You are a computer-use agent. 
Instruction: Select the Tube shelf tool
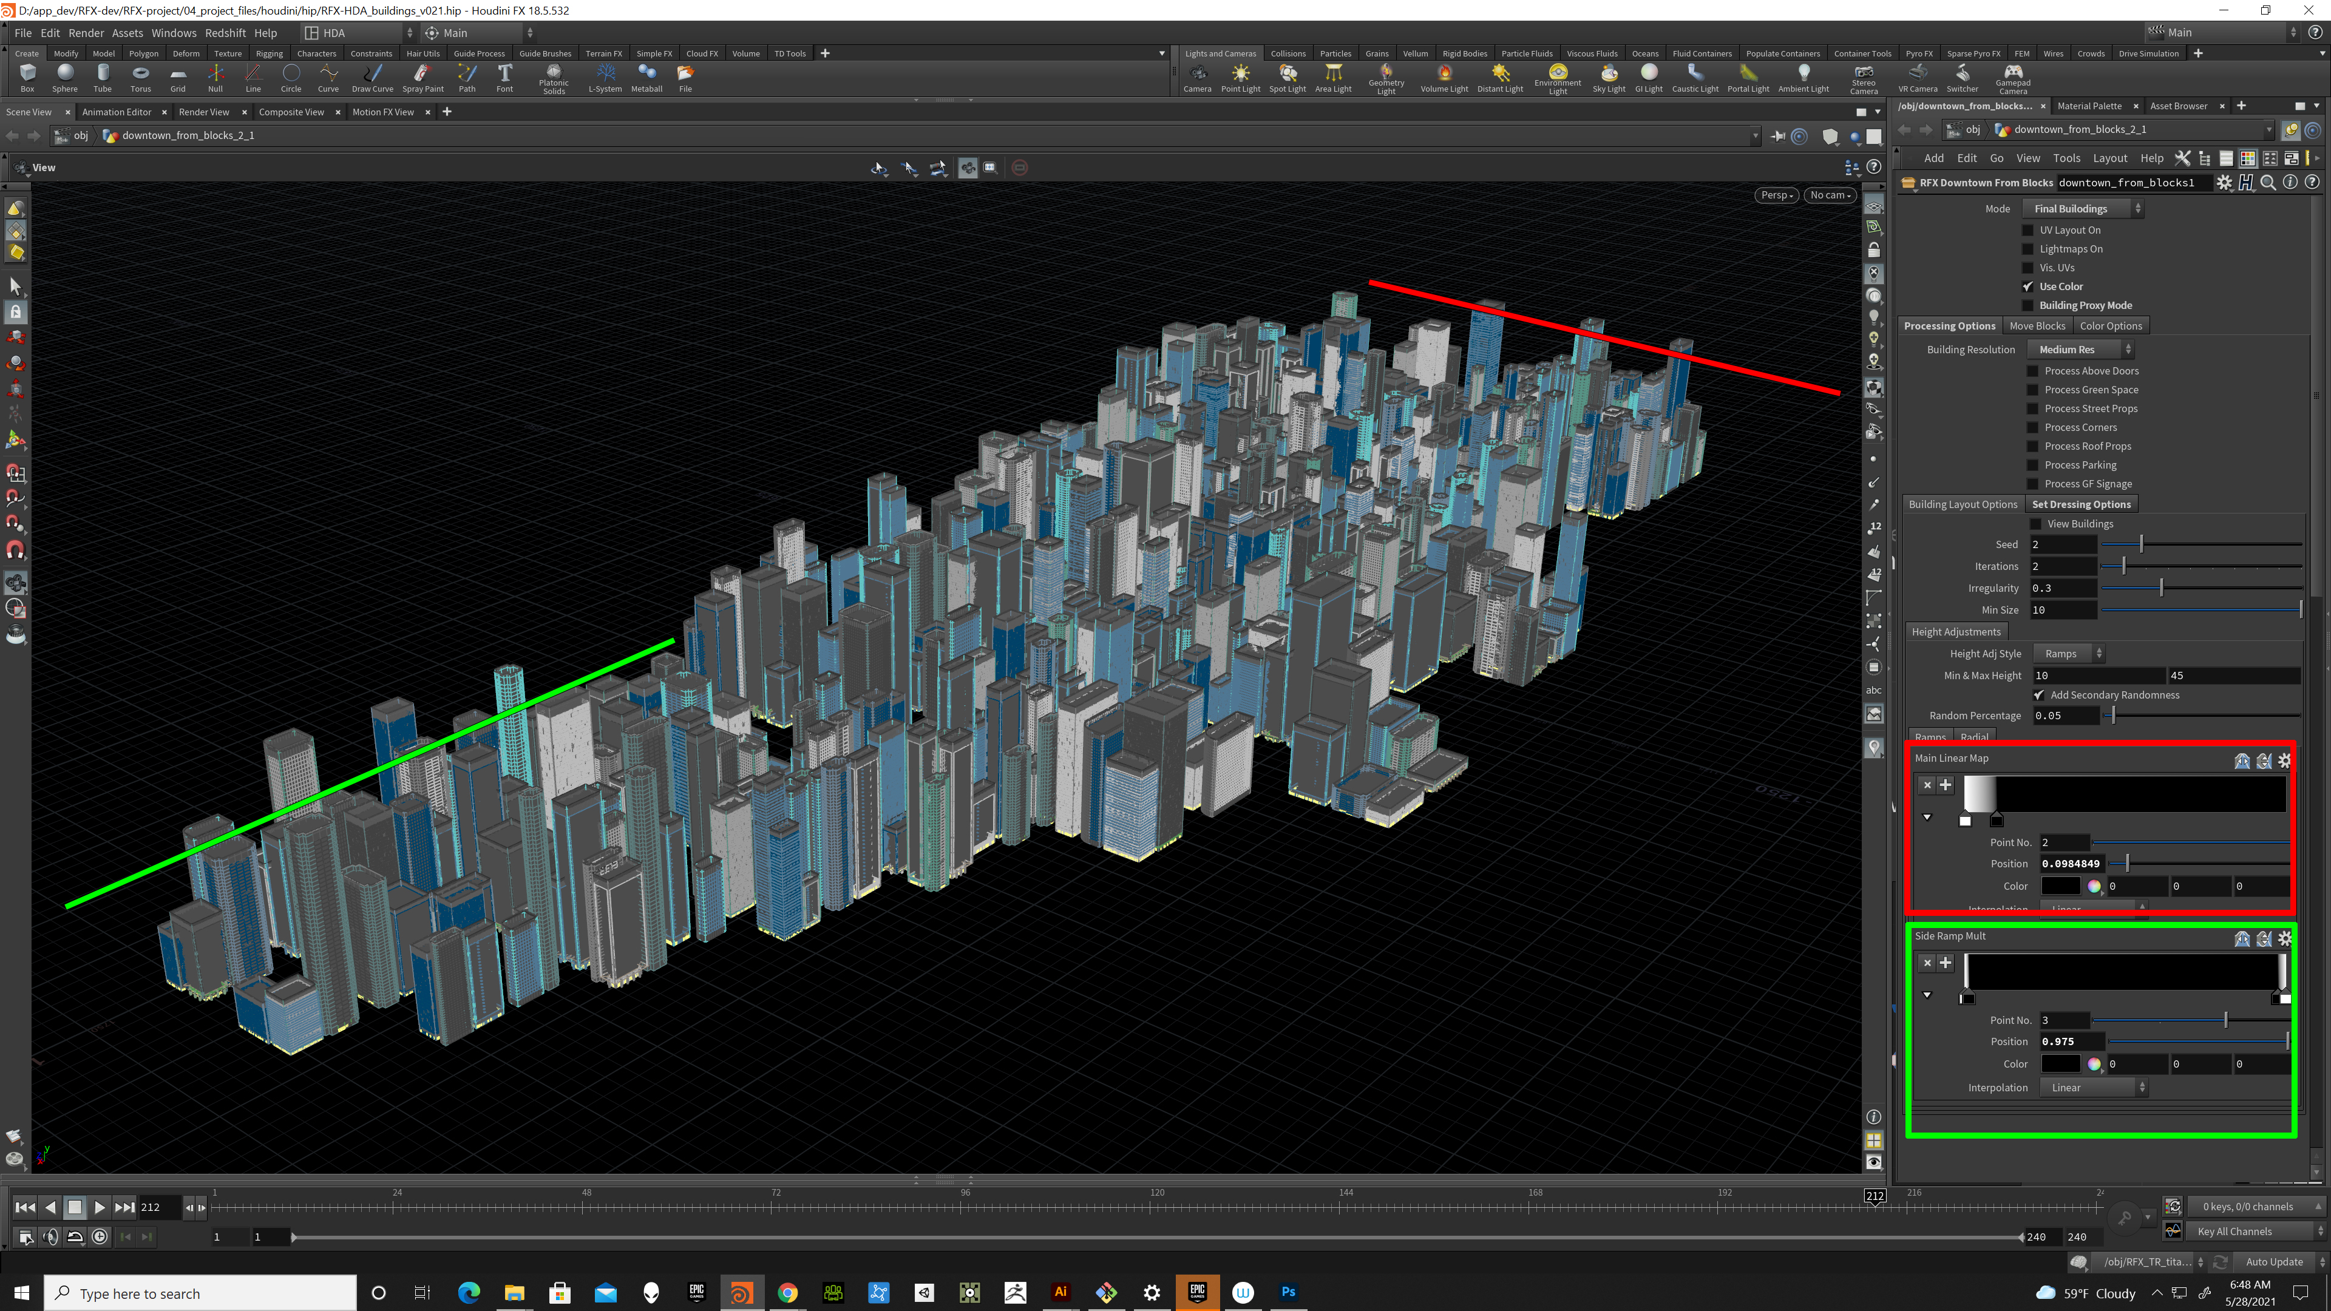point(102,78)
